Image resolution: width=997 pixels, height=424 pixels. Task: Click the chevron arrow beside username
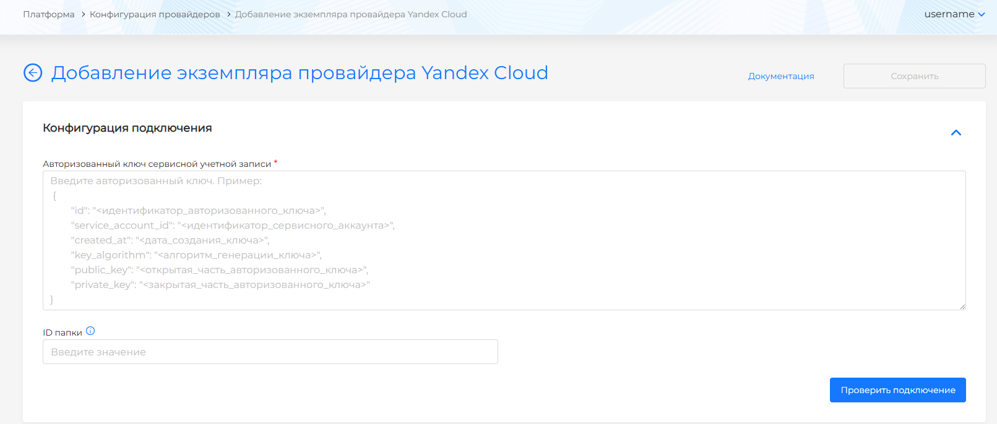[x=982, y=15]
